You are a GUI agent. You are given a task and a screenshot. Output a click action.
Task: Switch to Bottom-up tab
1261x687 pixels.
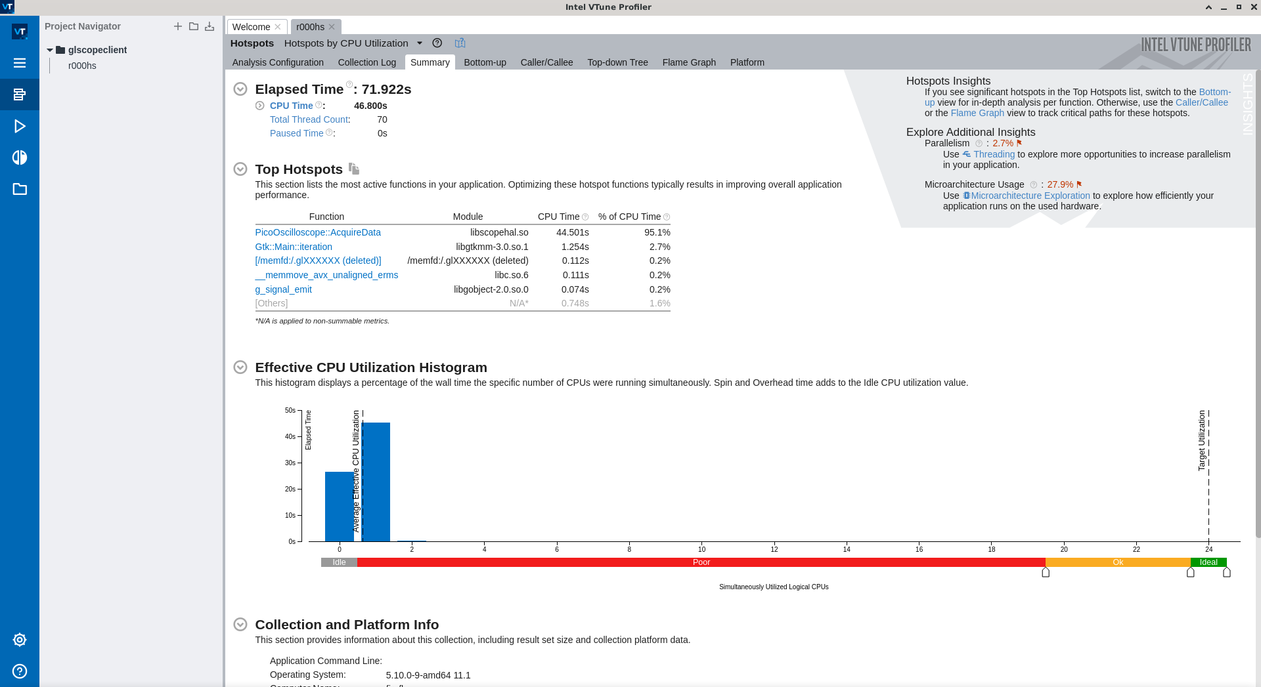(485, 62)
